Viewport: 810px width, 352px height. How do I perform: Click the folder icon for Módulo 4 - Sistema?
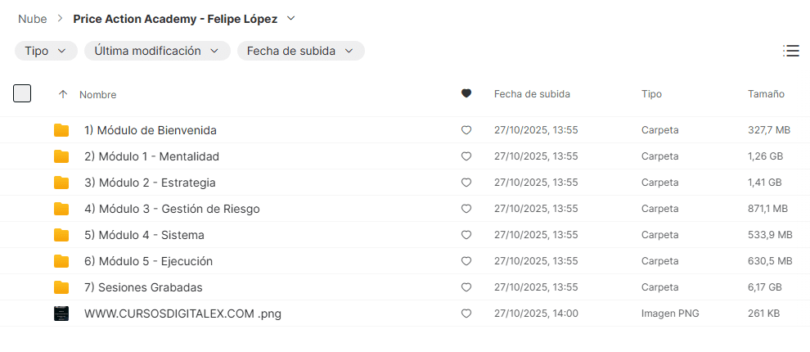(61, 235)
